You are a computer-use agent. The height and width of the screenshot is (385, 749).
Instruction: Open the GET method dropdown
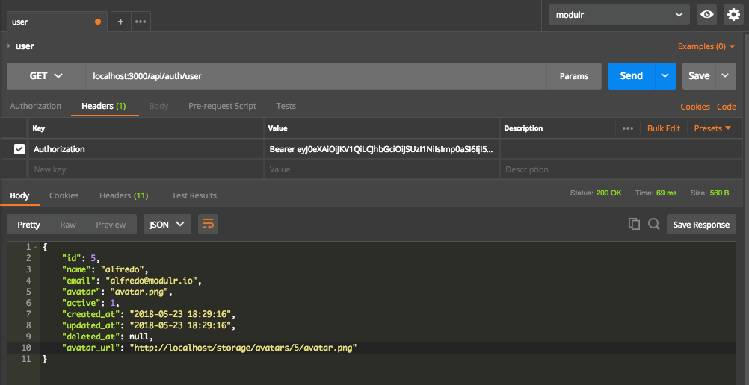click(46, 76)
